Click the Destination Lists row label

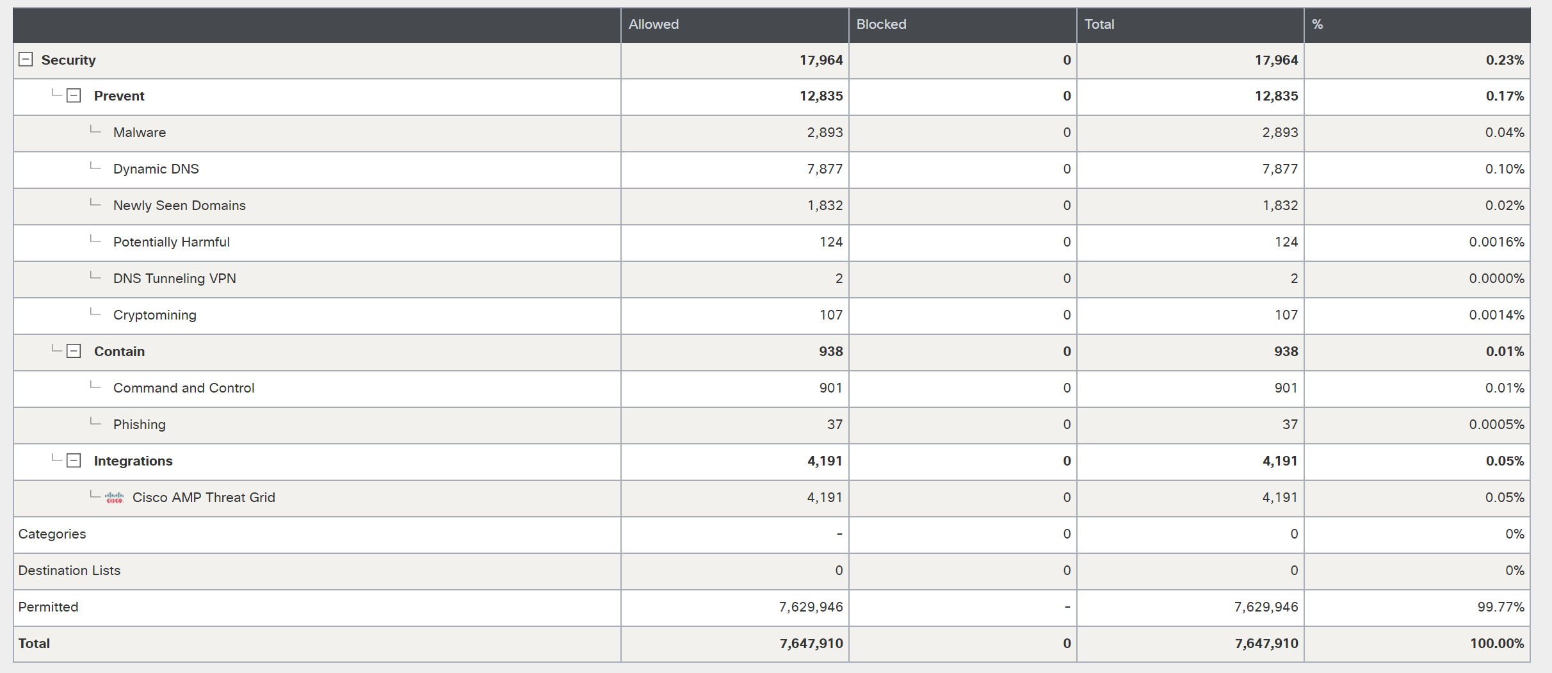69,571
